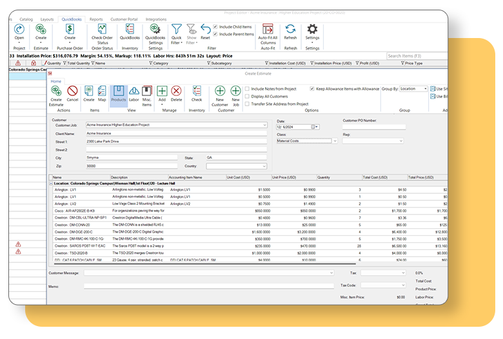Image resolution: width=503 pixels, height=339 pixels.
Task: Click Unit Cost (USD) column header
Action: tap(248, 177)
